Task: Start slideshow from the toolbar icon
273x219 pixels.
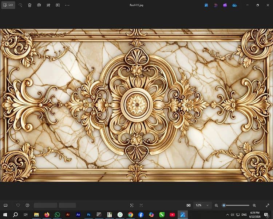Action: (58, 5)
